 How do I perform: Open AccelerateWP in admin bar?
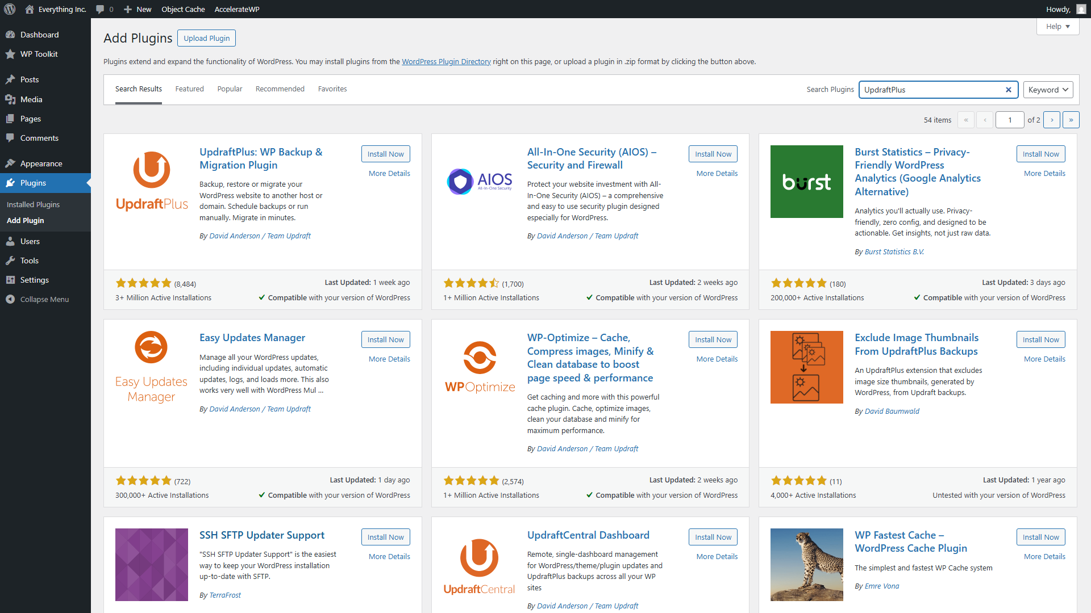[237, 9]
